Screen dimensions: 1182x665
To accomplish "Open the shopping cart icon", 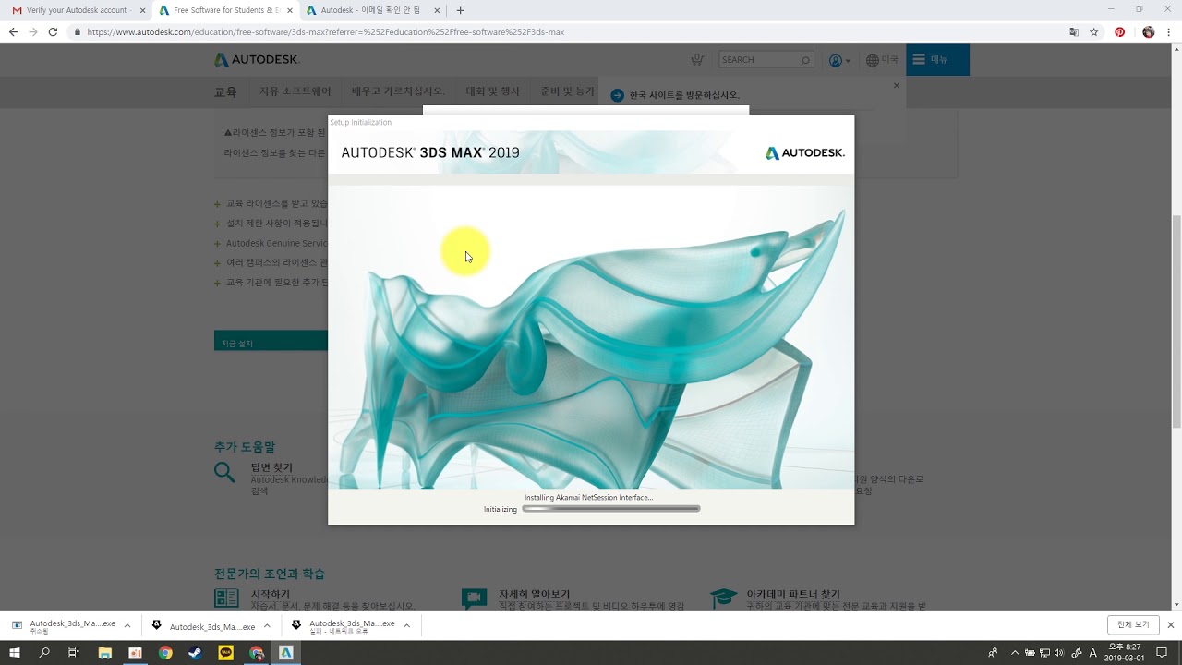I will [697, 59].
